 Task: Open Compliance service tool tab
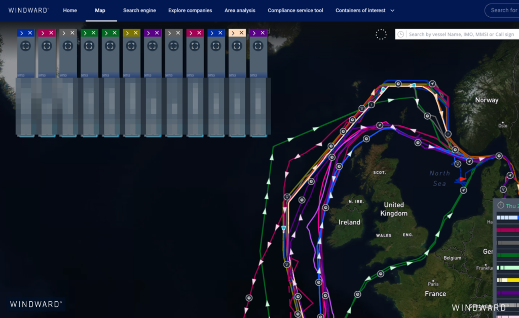pyautogui.click(x=295, y=11)
